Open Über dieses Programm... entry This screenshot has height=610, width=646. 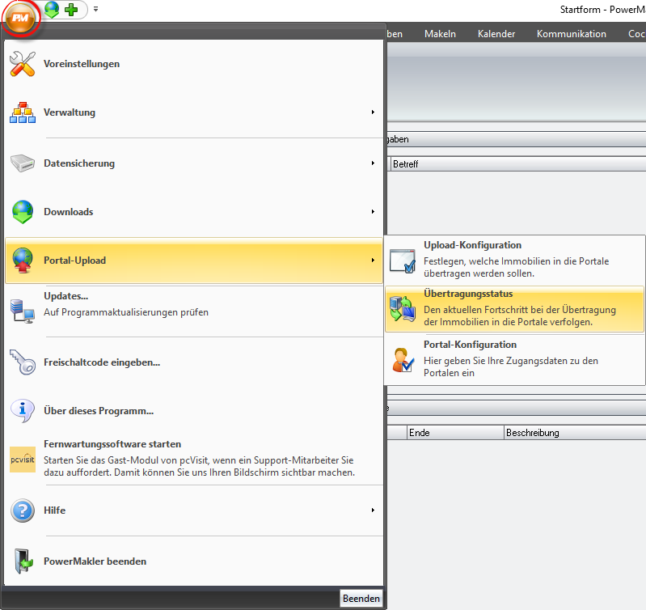[193, 411]
